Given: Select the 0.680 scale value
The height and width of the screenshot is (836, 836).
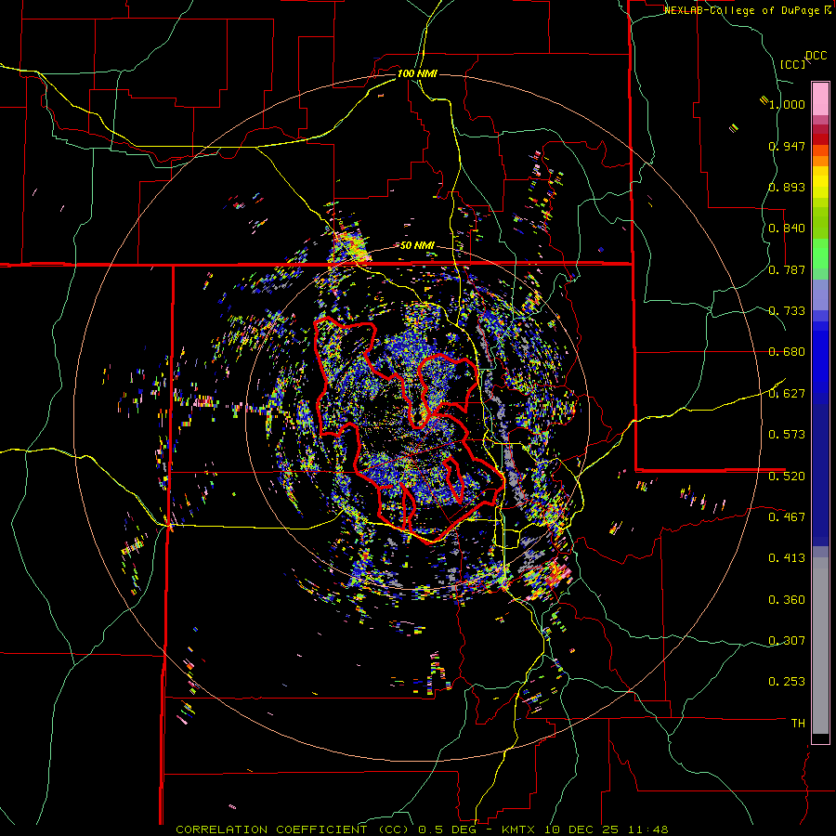Looking at the screenshot, I should [787, 352].
